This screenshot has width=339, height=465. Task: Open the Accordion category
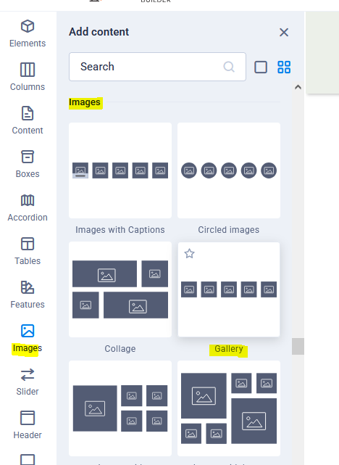tap(28, 207)
